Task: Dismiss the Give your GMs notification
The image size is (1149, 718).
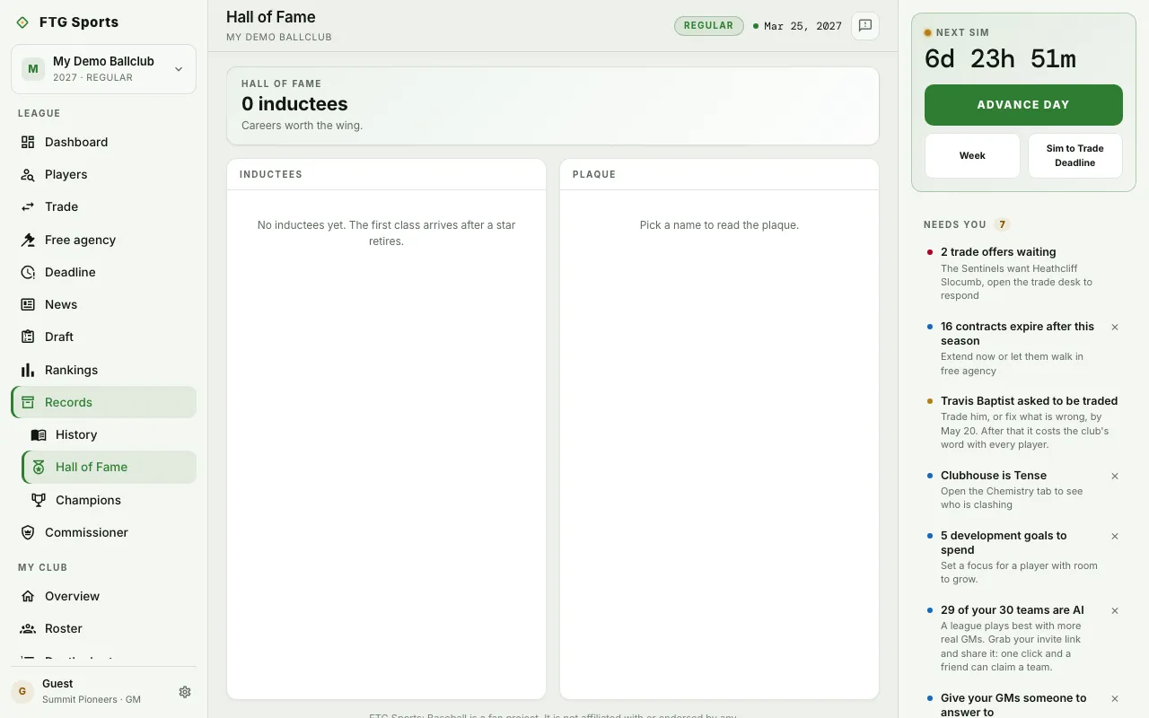Action: click(x=1115, y=699)
